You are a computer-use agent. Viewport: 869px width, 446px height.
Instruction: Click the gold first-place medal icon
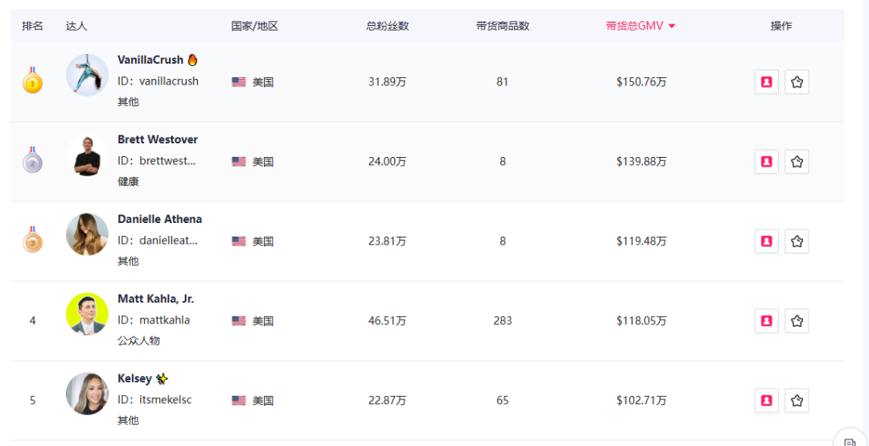tap(33, 81)
